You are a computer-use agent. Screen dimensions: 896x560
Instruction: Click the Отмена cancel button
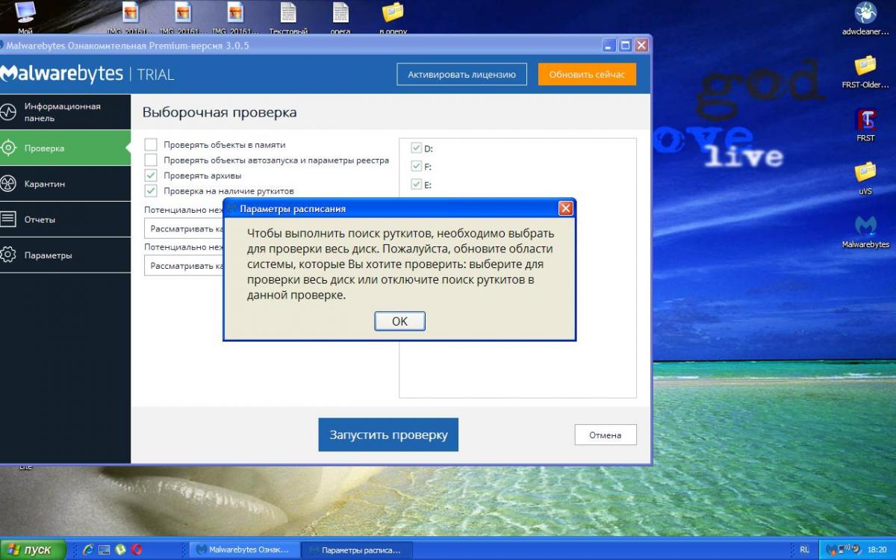tap(605, 435)
